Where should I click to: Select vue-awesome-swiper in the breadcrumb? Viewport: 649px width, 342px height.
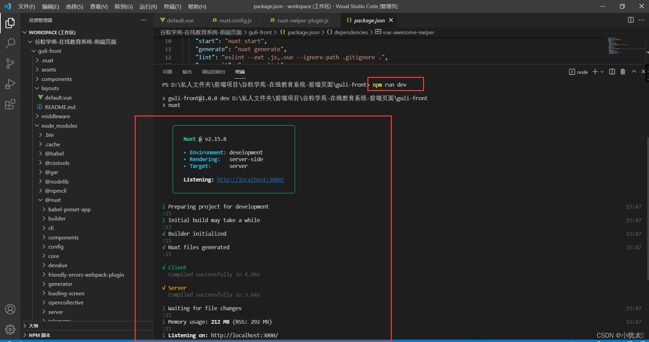point(405,32)
